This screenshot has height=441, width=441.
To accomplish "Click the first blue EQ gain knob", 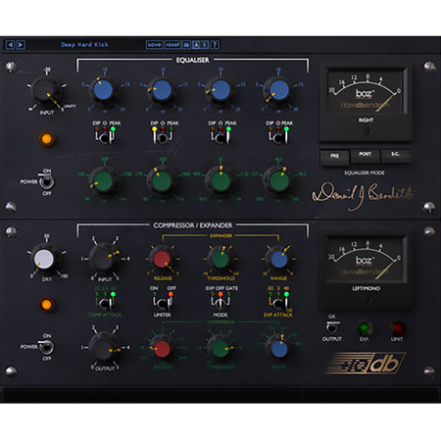I will tap(103, 89).
